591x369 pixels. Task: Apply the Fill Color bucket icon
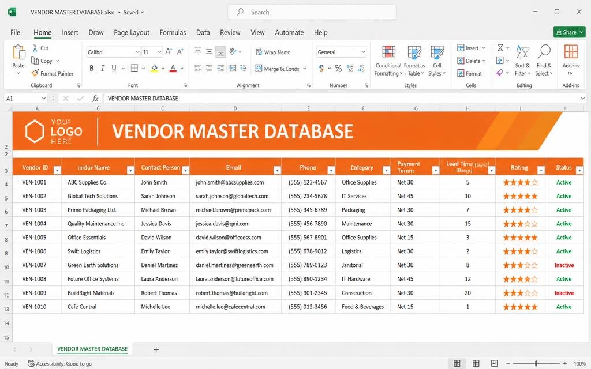pos(155,68)
